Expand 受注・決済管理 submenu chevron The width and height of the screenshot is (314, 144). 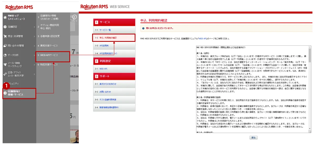point(34,36)
